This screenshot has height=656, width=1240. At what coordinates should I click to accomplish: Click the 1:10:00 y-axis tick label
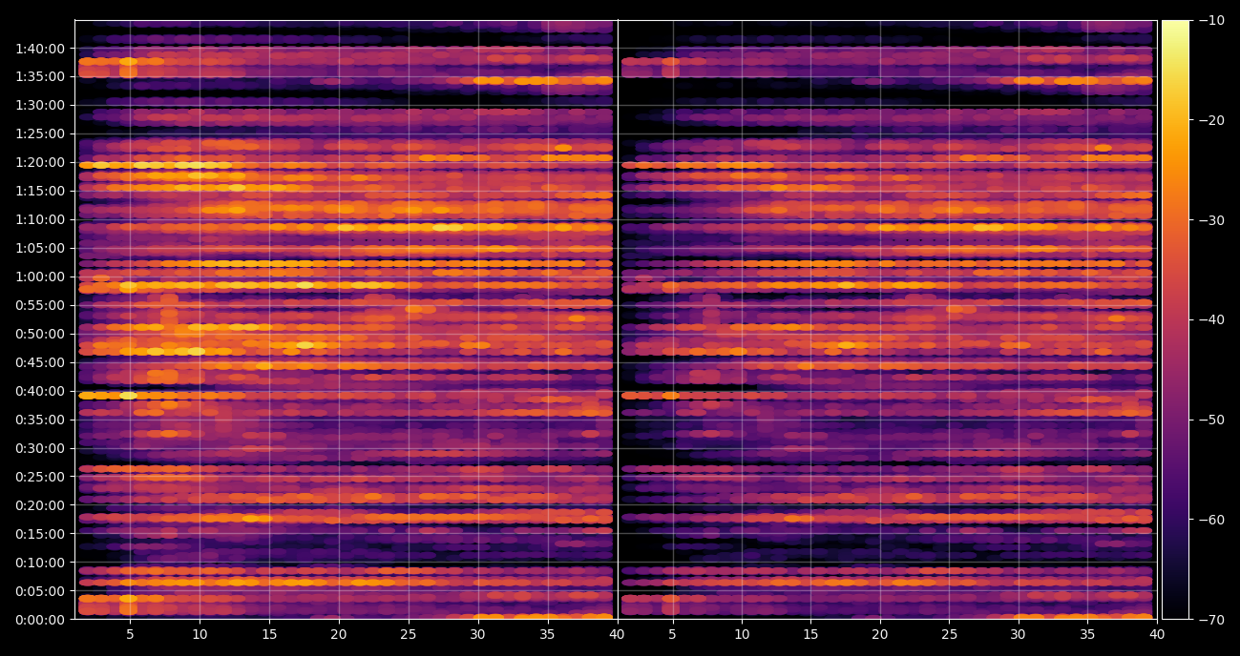[x=42, y=220]
